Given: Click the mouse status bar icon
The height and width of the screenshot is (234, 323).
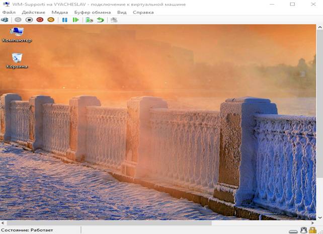Looking at the screenshot, I should point(304,230).
